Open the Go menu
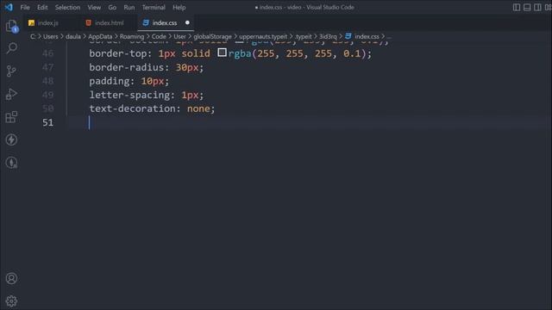552x310 pixels. (x=112, y=8)
